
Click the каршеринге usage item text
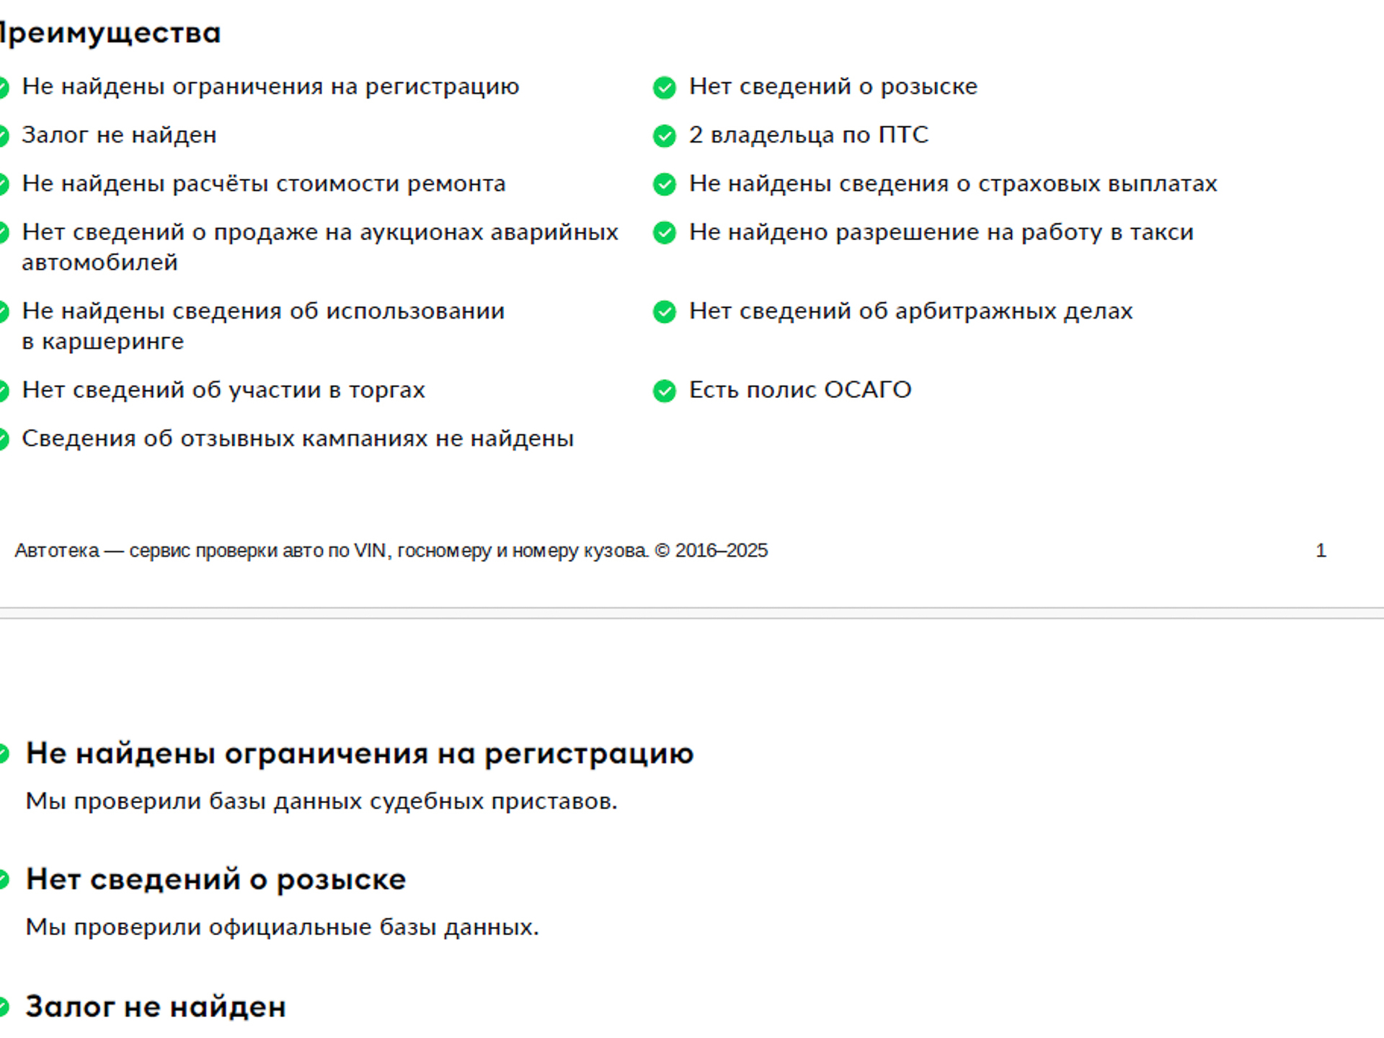263,326
